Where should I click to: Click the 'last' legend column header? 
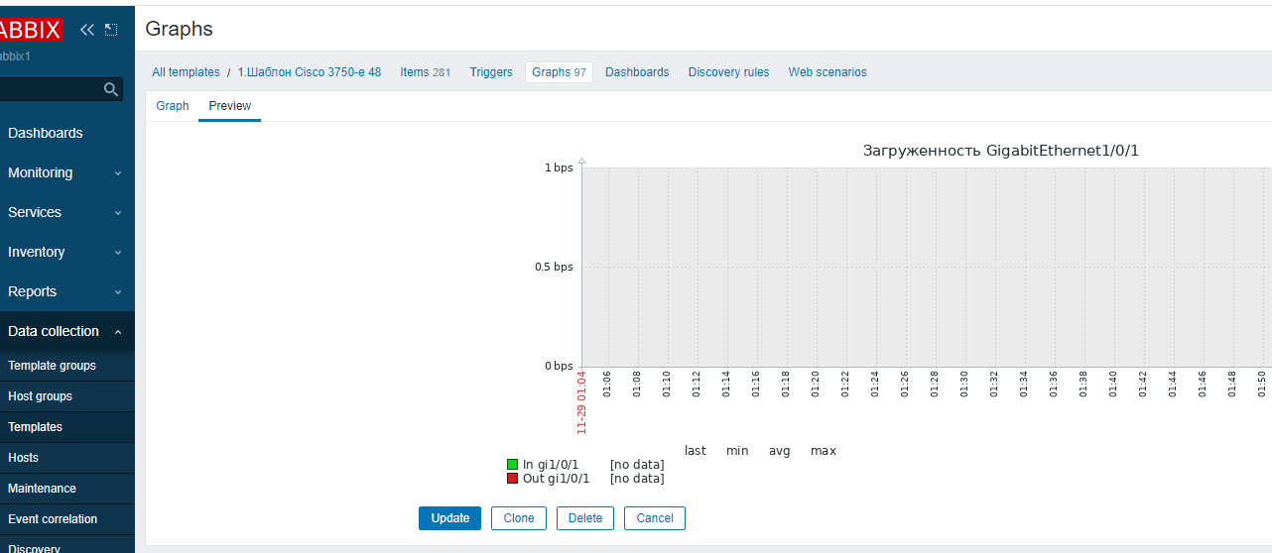coord(696,451)
